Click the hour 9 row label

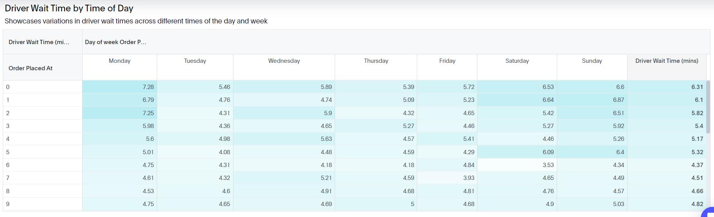(8, 204)
